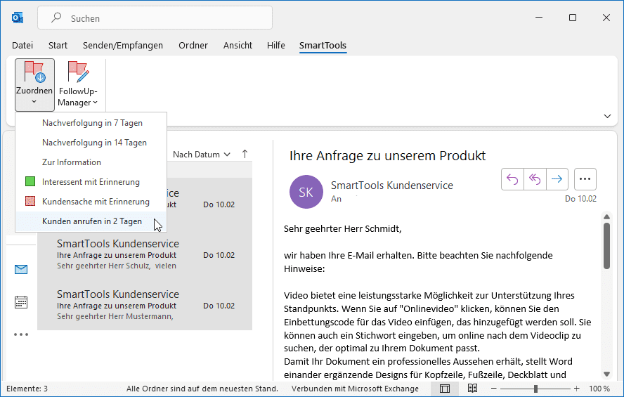Show more navigation options in sidebar
Image resolution: width=624 pixels, height=397 pixels.
tap(21, 334)
